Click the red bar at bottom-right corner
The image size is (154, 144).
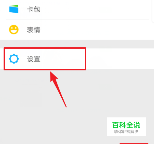tap(134, 144)
